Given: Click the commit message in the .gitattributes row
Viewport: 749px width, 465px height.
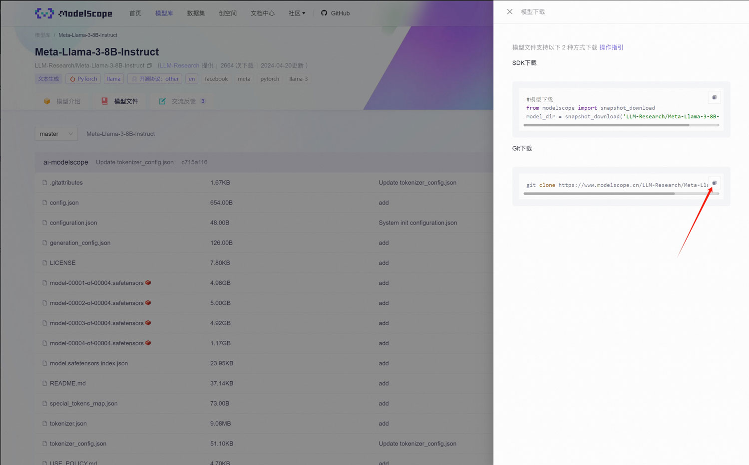Looking at the screenshot, I should click(x=417, y=183).
